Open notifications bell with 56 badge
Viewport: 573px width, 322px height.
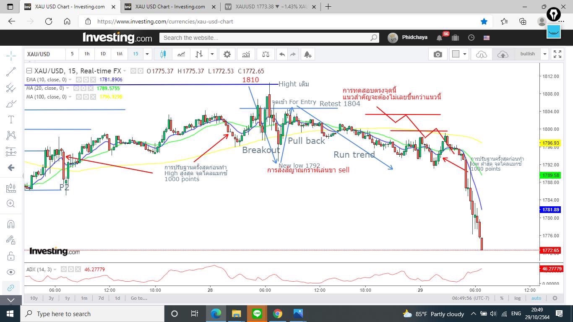pos(440,37)
